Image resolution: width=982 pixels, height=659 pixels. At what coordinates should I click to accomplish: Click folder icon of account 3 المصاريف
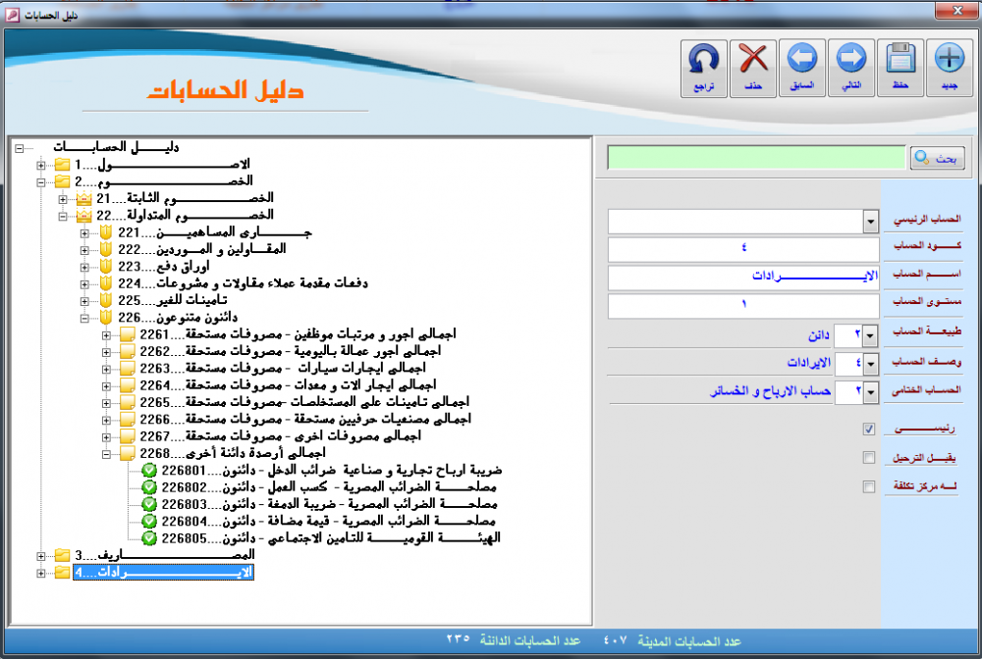62,555
